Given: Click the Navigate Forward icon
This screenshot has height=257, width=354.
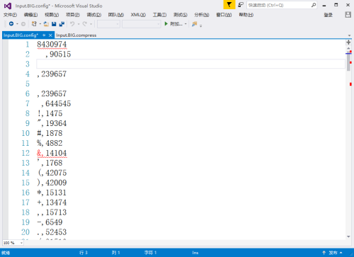Looking at the screenshot, I should (23, 24).
